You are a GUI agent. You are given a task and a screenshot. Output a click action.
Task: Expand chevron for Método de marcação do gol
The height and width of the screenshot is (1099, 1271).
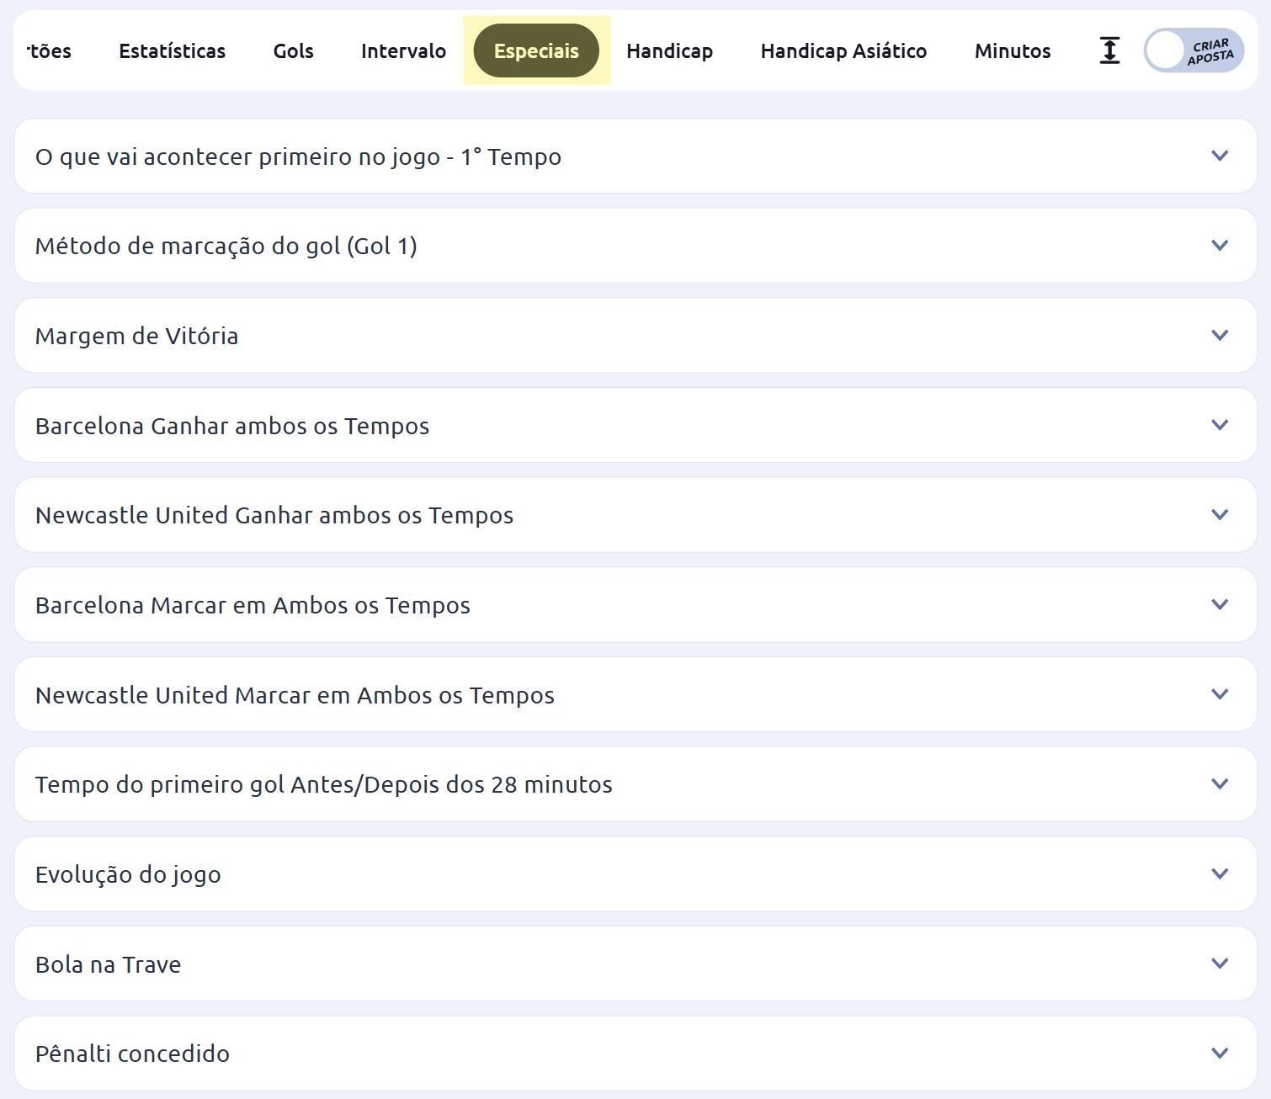[1220, 246]
